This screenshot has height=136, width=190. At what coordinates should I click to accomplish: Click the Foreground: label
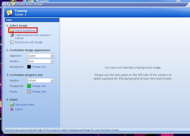17,86
